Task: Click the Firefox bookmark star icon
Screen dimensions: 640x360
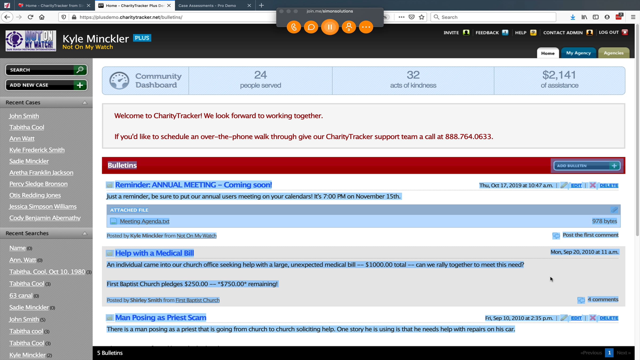Action: (x=422, y=17)
